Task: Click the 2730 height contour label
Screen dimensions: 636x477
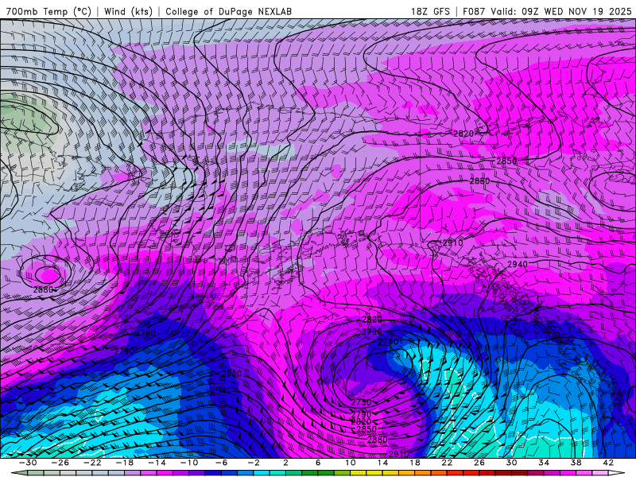Action: [361, 403]
